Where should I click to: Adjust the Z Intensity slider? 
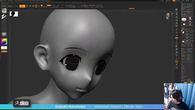[58, 7]
